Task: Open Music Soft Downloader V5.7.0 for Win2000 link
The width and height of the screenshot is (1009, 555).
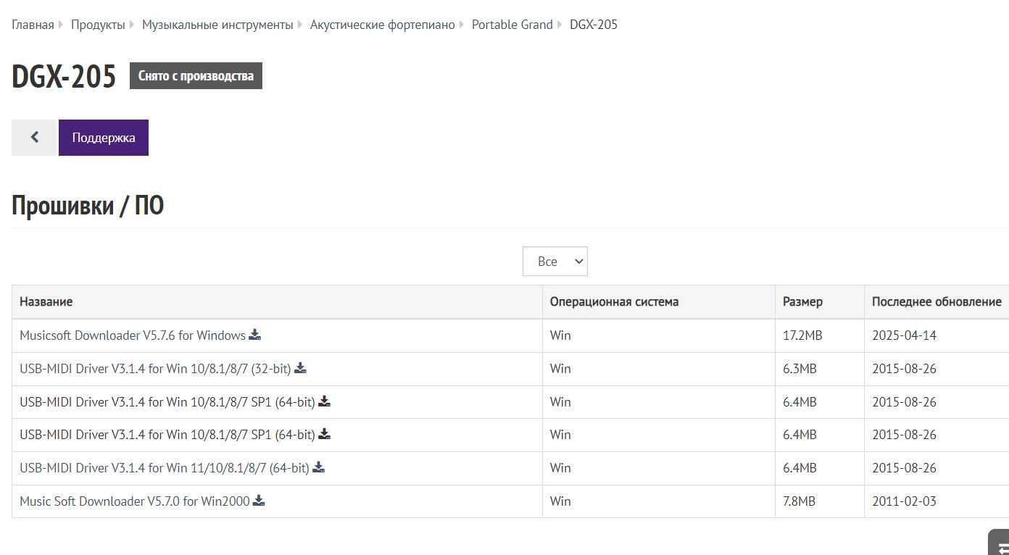Action: tap(135, 501)
